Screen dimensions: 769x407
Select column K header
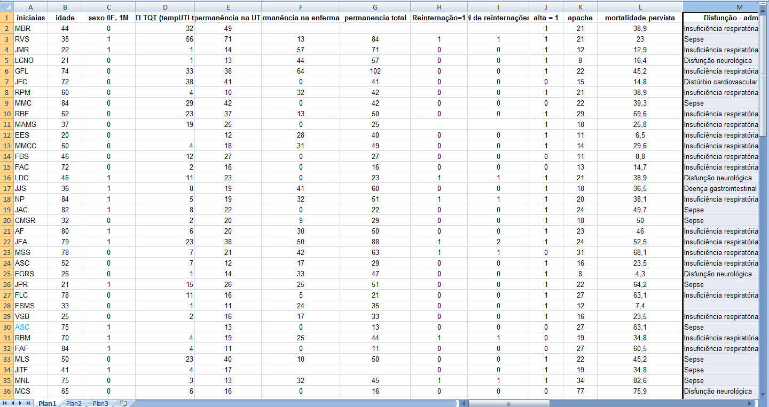pyautogui.click(x=580, y=6)
